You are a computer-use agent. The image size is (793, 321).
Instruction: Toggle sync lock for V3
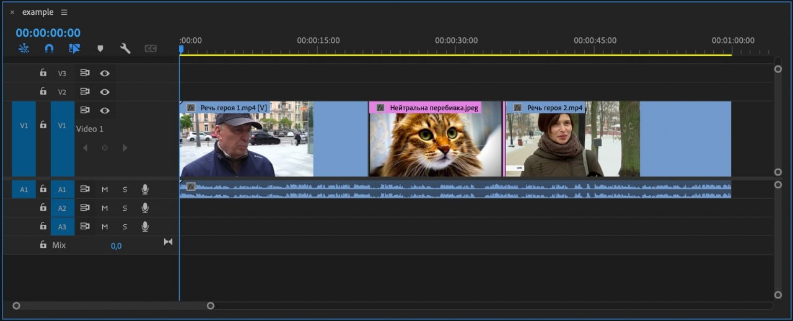click(x=85, y=73)
